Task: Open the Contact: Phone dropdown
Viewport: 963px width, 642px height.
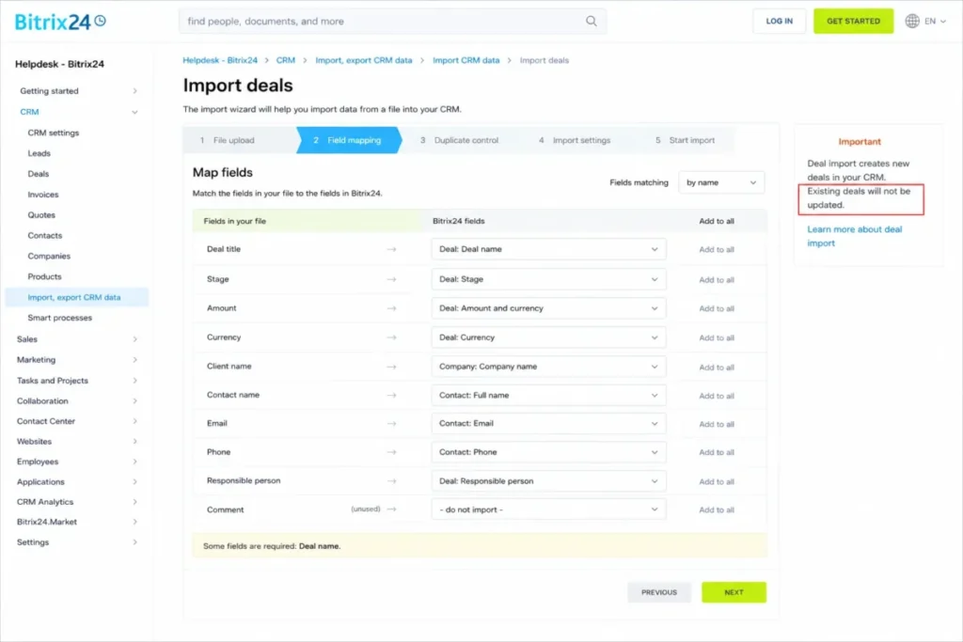Action: 548,452
